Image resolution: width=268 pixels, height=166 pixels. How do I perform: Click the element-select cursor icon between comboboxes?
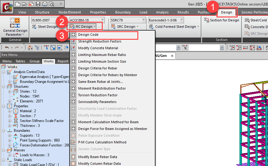tap(185, 48)
